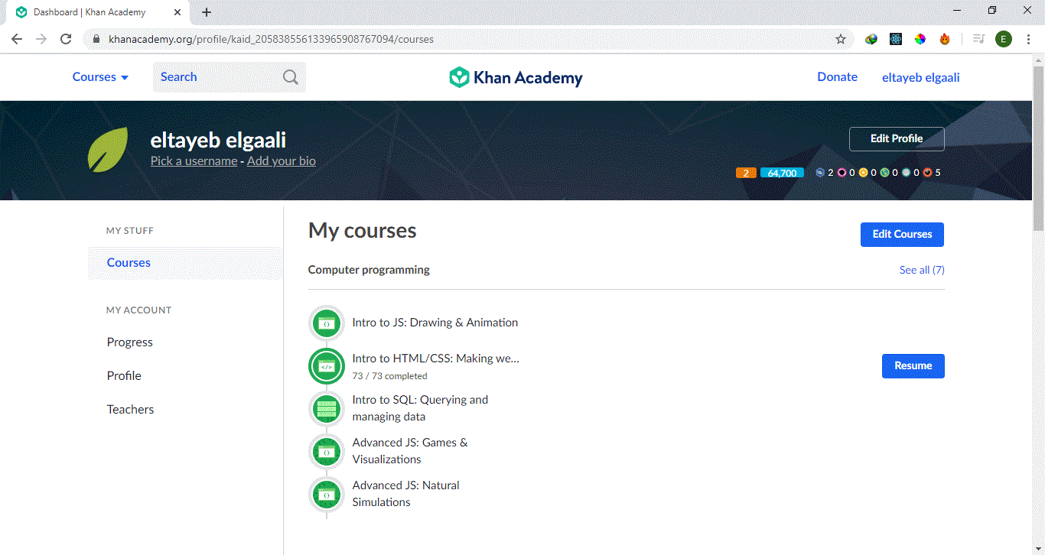The height and width of the screenshot is (555, 1045).
Task: Open Profile in sidebar
Action: 124,376
